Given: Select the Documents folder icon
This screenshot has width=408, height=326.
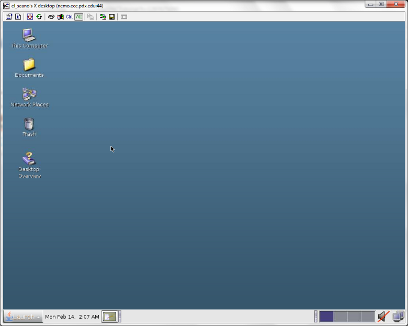Looking at the screenshot, I should (29, 68).
